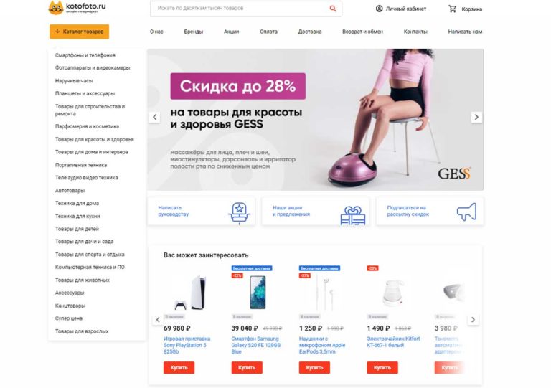Show previous products in recommendations carousel
This screenshot has width=551, height=388.
[x=158, y=320]
